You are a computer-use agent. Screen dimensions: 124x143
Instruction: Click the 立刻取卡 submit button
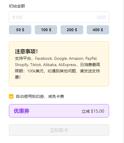click(x=59, y=130)
